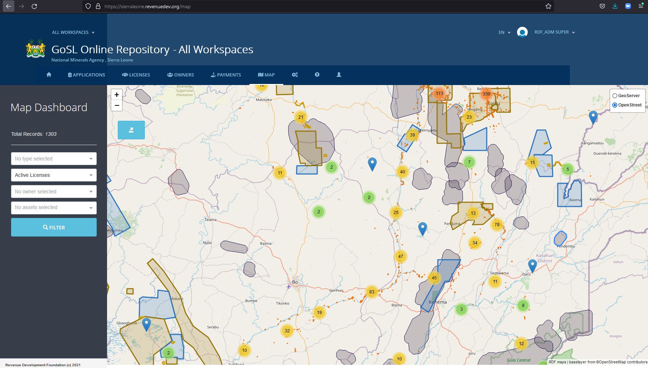Click the cluster marker labeled 83
This screenshot has width=648, height=368.
point(372,292)
